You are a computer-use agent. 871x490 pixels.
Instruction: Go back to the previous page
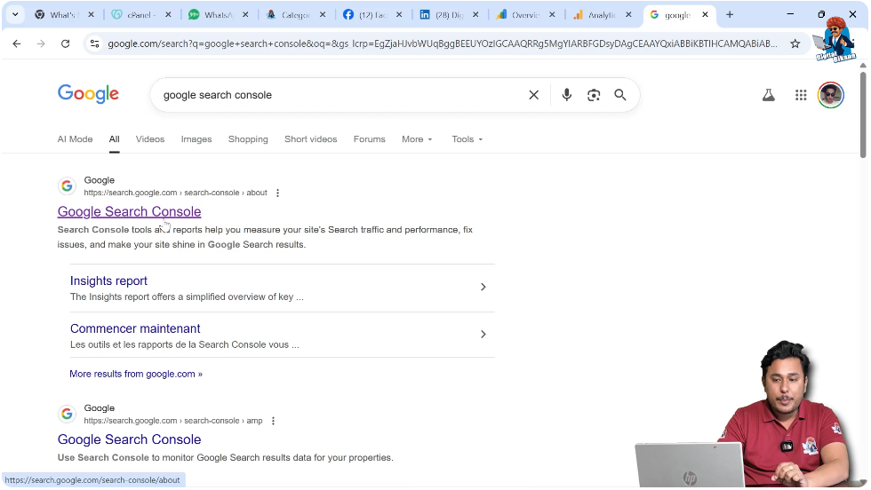pos(17,43)
